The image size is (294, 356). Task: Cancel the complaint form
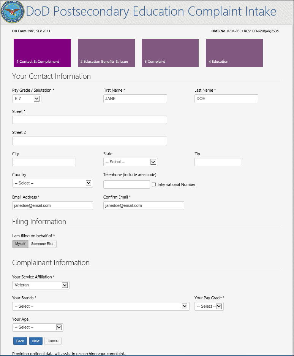coord(53,341)
